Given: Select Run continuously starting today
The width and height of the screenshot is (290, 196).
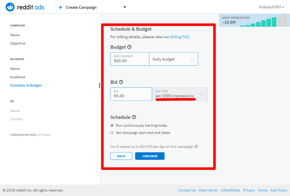Looking at the screenshot, I should 112,126.
